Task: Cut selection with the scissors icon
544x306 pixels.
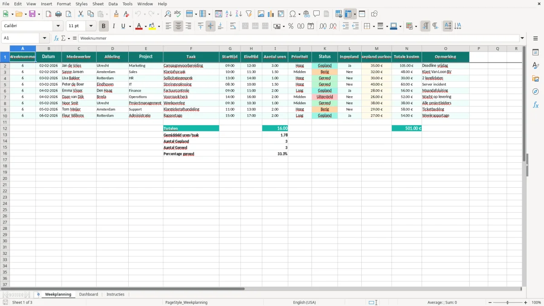Action: [81, 14]
